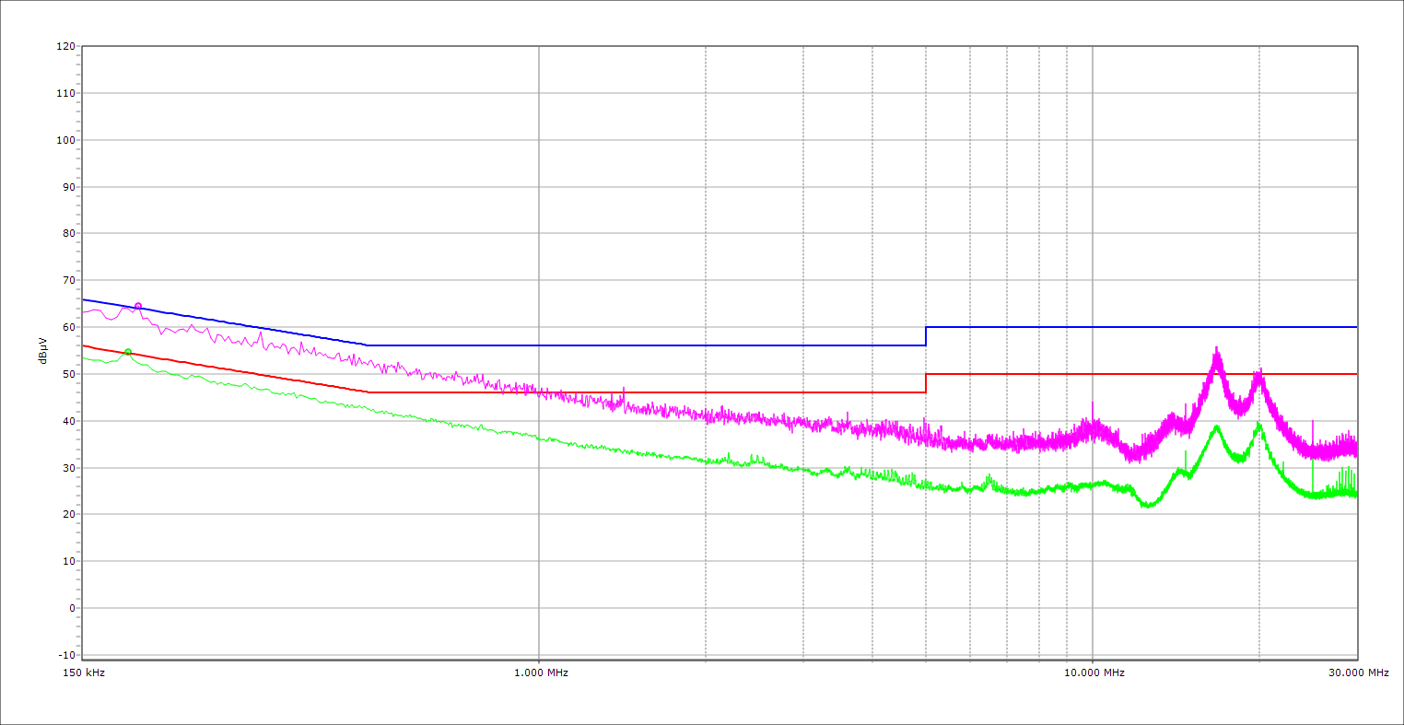
Task: Click the 120 value on the y-axis
Action: click(x=65, y=46)
